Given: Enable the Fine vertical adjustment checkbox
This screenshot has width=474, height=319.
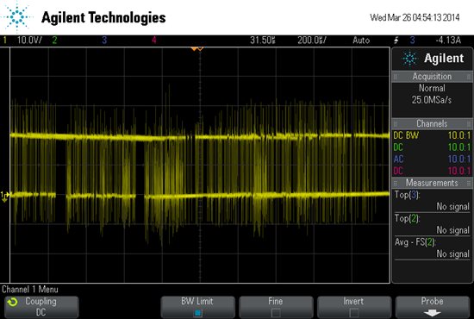Looking at the screenshot, I should pyautogui.click(x=276, y=312).
